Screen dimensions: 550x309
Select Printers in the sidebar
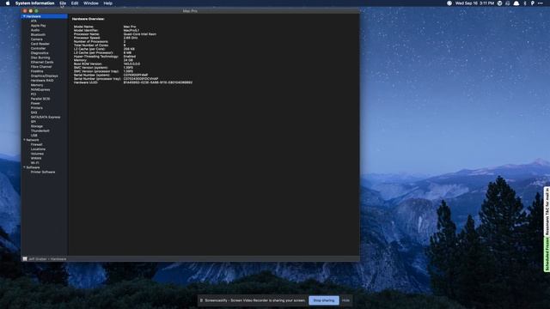37,108
